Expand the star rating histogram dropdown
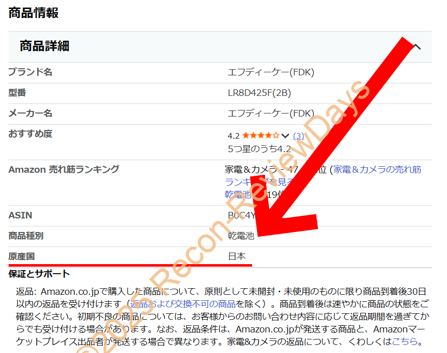Image resolution: width=447 pixels, height=353 pixels. (x=285, y=135)
